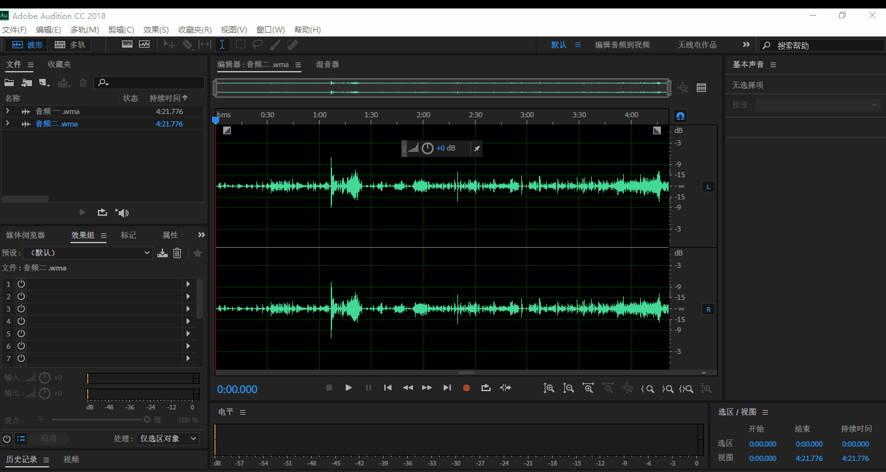Screen dimensions: 886x472
Task: Move playhead to previous marker
Action: pyautogui.click(x=388, y=388)
